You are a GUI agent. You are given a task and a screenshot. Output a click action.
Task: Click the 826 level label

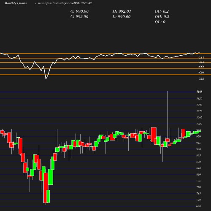pos(201,72)
